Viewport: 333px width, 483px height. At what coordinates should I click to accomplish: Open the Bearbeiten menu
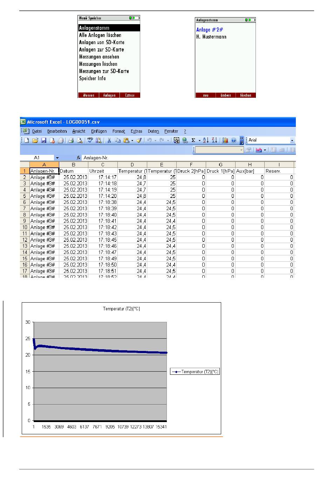tap(57, 131)
